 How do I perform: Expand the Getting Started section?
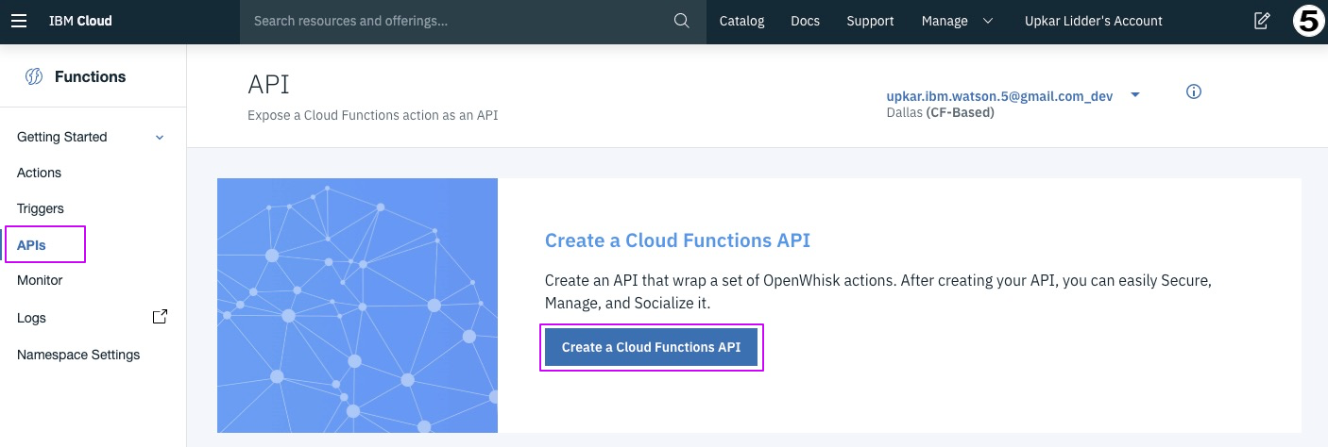point(93,137)
